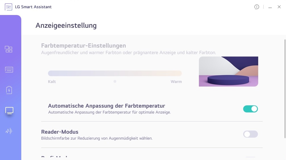Minimize the LG Smart Assistant window
The image size is (286, 160).
click(270, 7)
